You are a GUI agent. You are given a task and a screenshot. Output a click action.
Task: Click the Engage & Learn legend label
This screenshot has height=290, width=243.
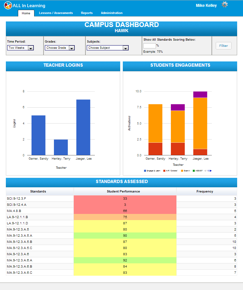153,171
